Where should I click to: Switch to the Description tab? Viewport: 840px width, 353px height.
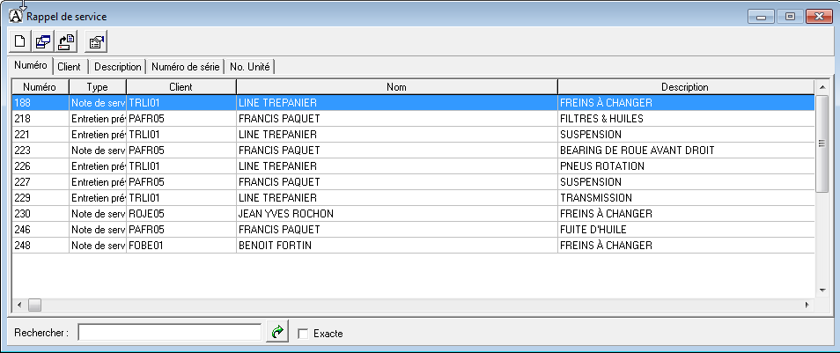(117, 67)
